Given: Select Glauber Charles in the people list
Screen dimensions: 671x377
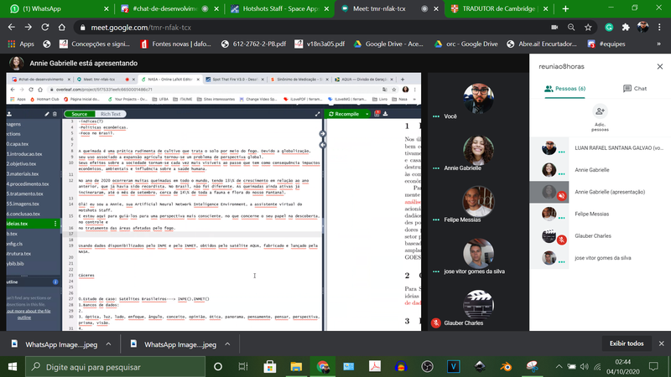Looking at the screenshot, I should [x=601, y=236].
